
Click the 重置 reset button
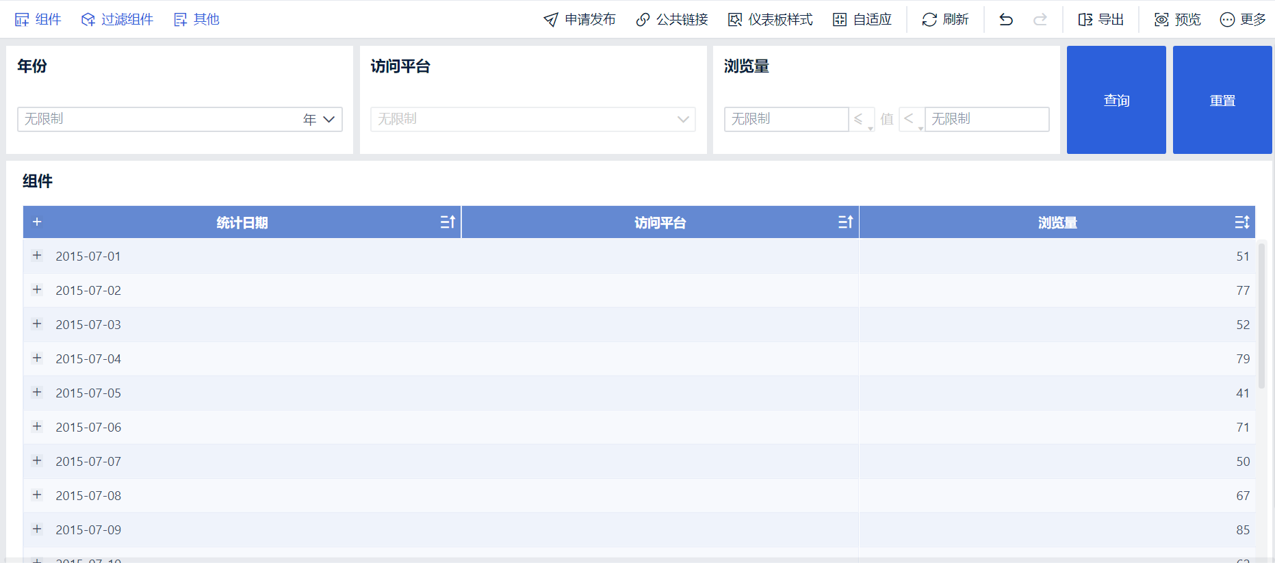coord(1222,100)
